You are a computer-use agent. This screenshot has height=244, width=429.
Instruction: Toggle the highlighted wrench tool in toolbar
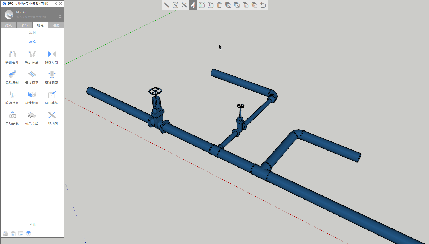pos(193,5)
